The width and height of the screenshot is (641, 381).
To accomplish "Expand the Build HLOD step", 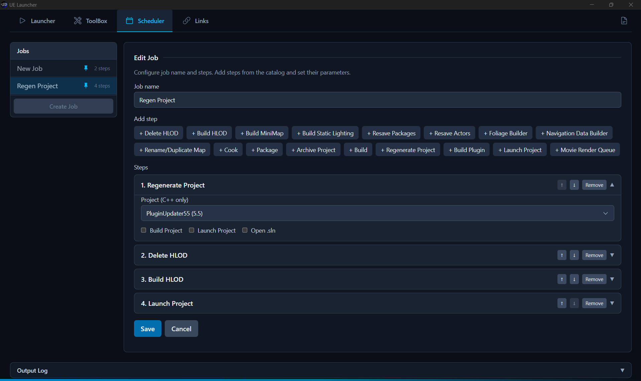I will pyautogui.click(x=612, y=279).
